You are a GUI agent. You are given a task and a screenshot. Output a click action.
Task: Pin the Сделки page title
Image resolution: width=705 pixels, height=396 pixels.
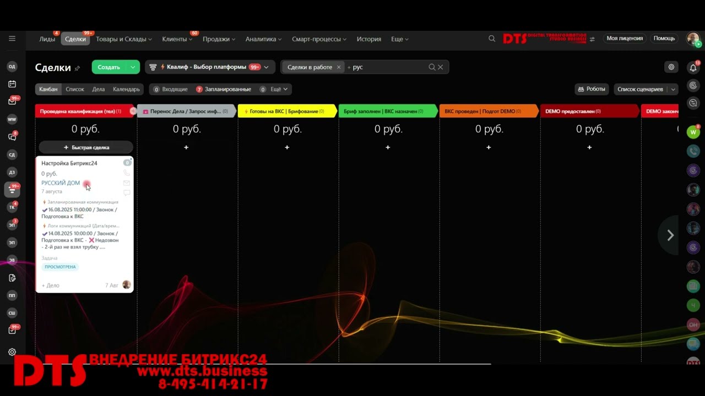77,68
